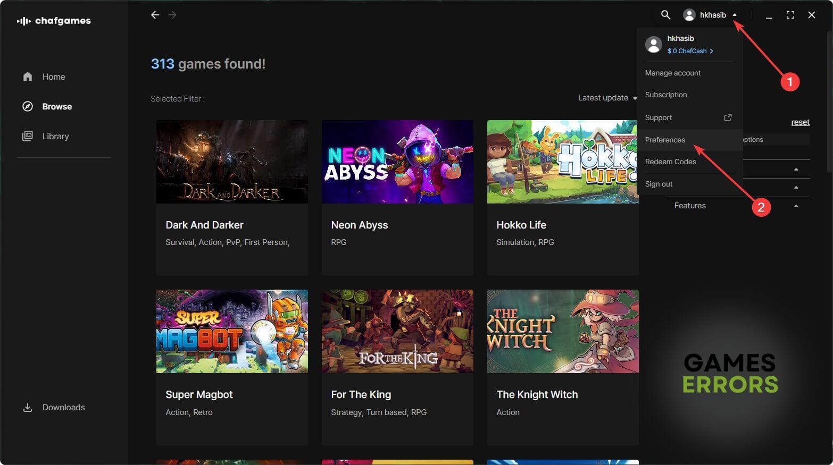Collapse the Features filter section
The width and height of the screenshot is (833, 465).
pyautogui.click(x=796, y=206)
